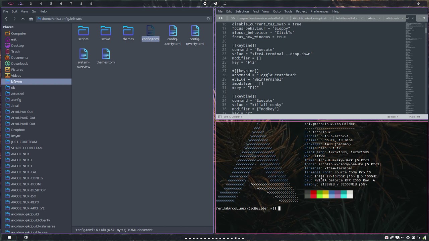
Task: Click the Telegram icon in top bar
Action: point(215,3)
